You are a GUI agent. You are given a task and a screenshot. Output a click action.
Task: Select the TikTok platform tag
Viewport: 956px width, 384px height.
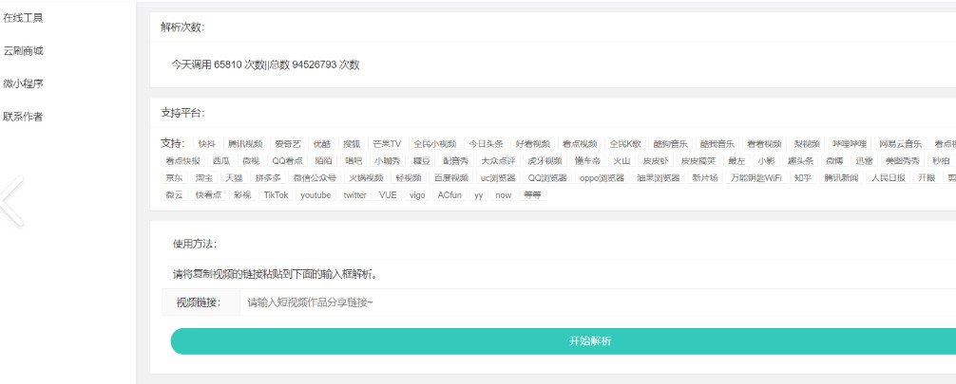tap(276, 194)
